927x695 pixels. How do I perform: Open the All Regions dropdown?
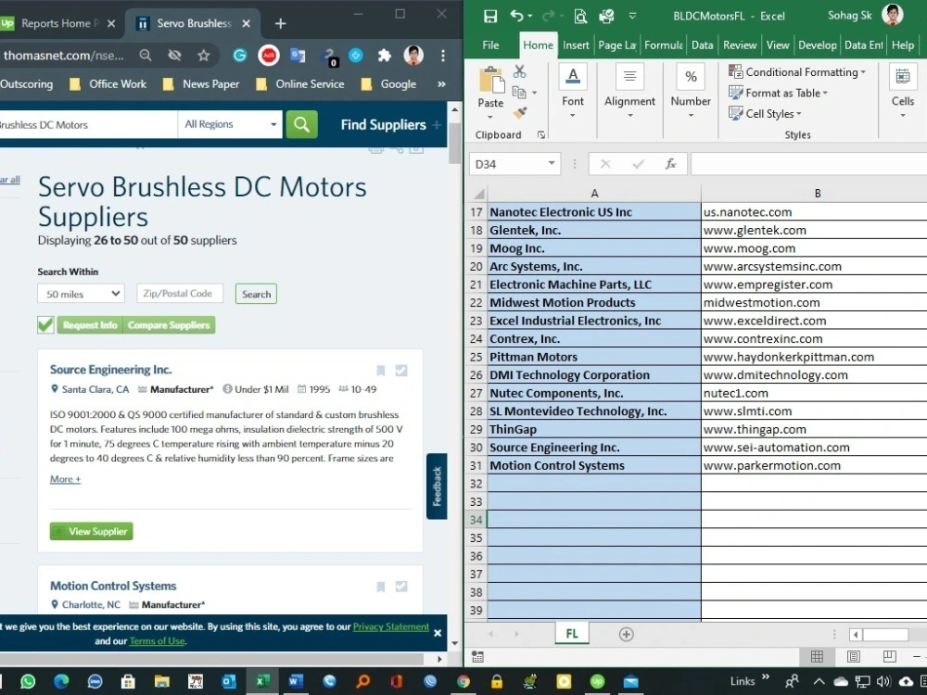pyautogui.click(x=230, y=125)
